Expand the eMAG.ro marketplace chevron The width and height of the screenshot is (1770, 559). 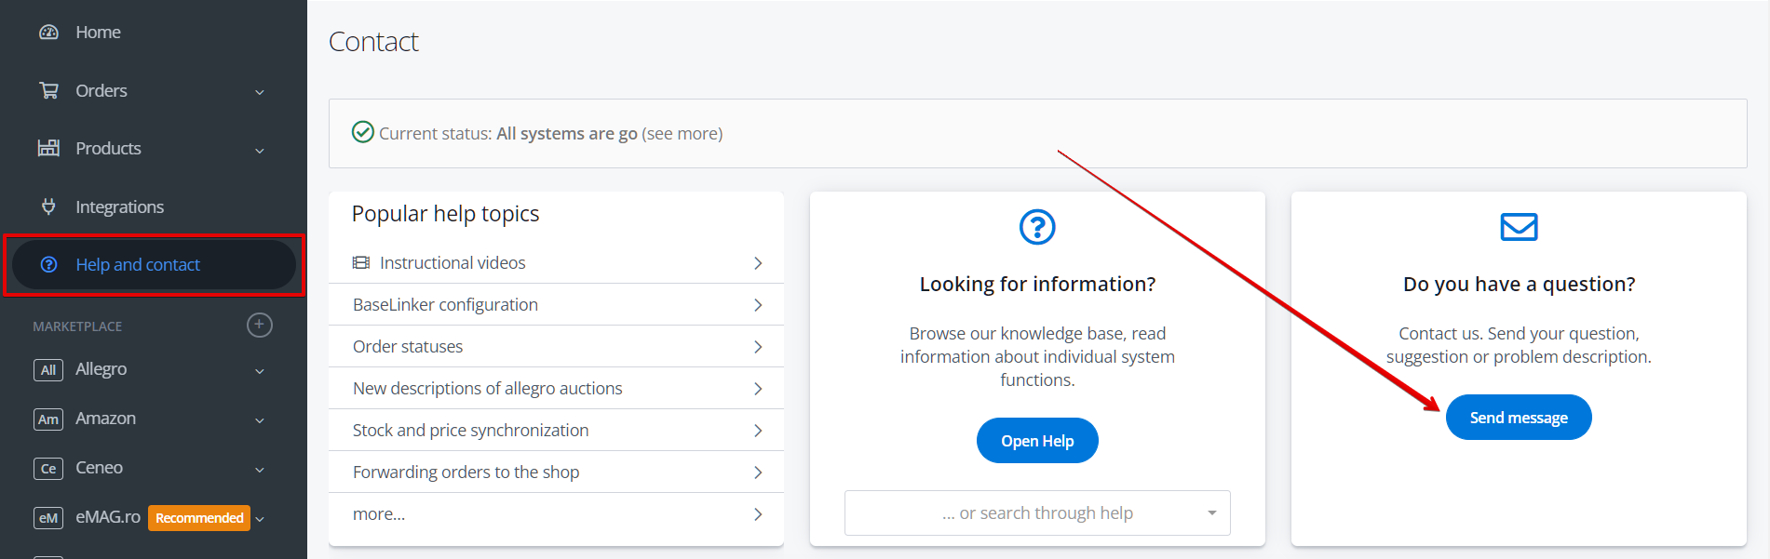(260, 519)
